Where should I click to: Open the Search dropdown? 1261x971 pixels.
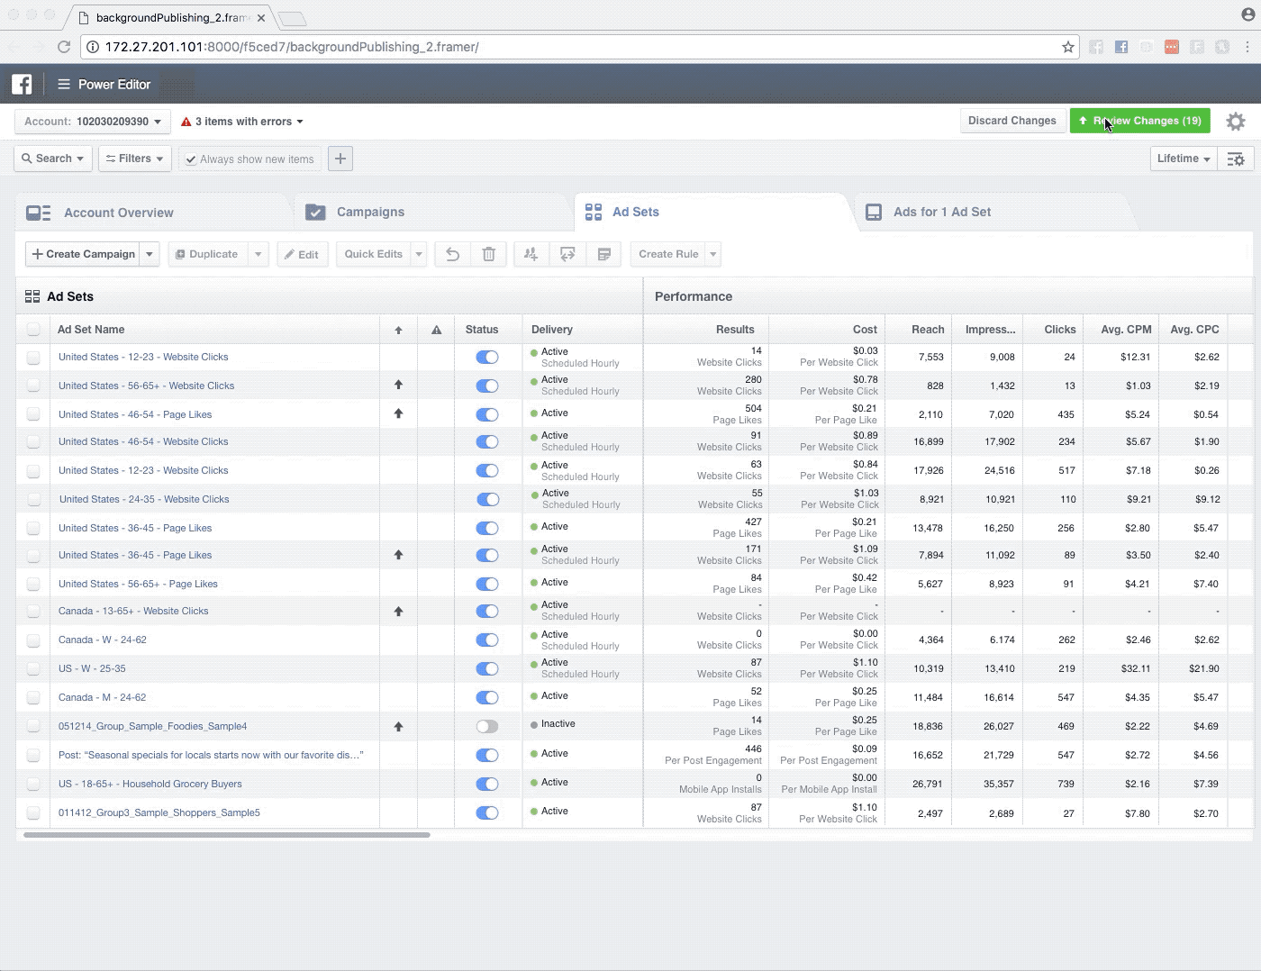[x=53, y=159]
